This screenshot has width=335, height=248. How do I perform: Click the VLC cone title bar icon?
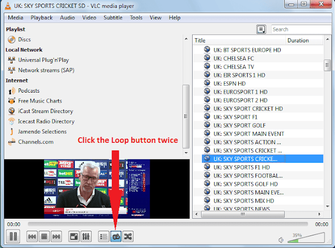8,6
